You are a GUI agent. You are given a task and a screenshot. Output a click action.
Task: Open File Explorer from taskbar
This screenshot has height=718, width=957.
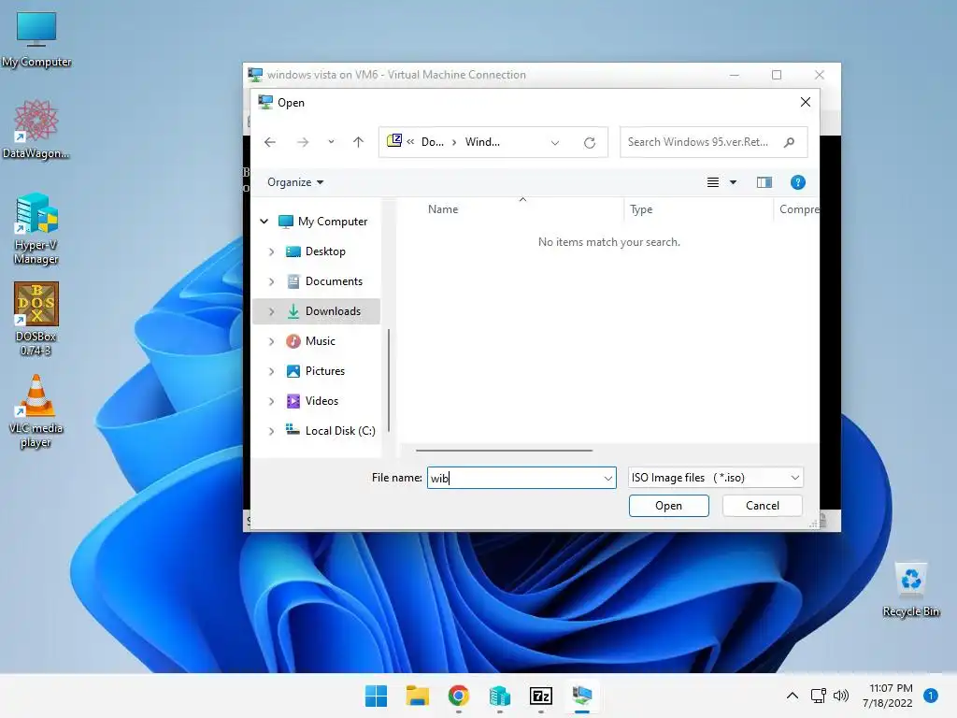(418, 696)
